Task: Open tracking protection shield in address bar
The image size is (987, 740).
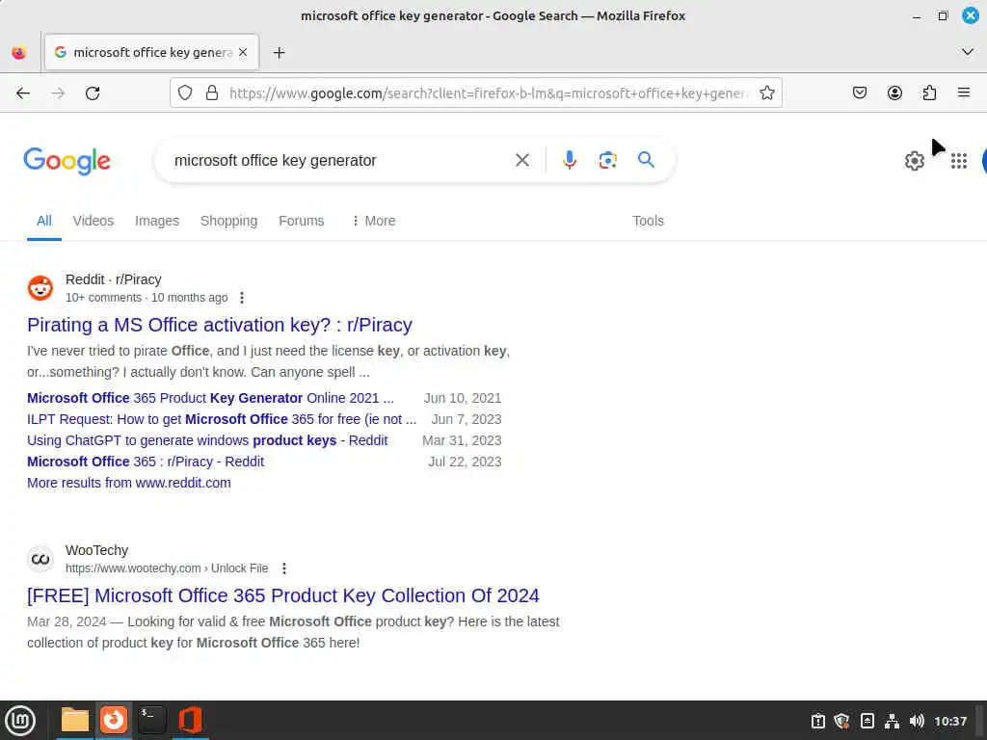Action: click(184, 93)
